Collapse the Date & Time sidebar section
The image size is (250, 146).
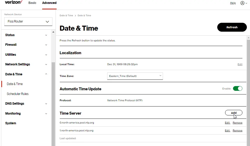(26, 74)
